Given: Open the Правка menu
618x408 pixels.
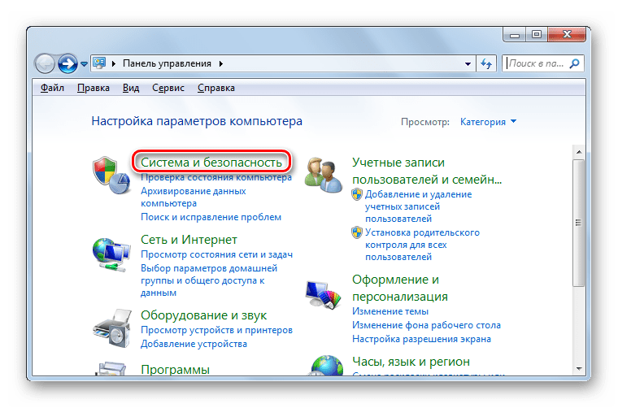Looking at the screenshot, I should 94,88.
